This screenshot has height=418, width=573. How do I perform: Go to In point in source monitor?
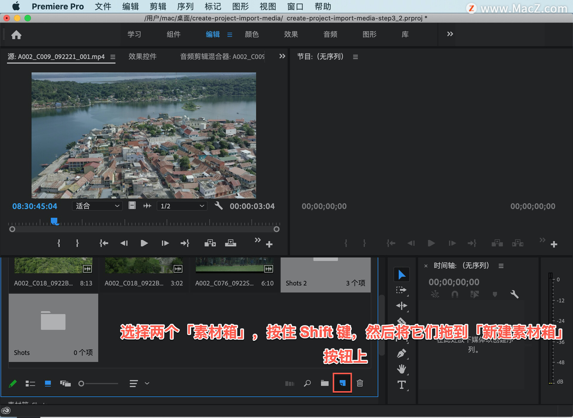104,243
